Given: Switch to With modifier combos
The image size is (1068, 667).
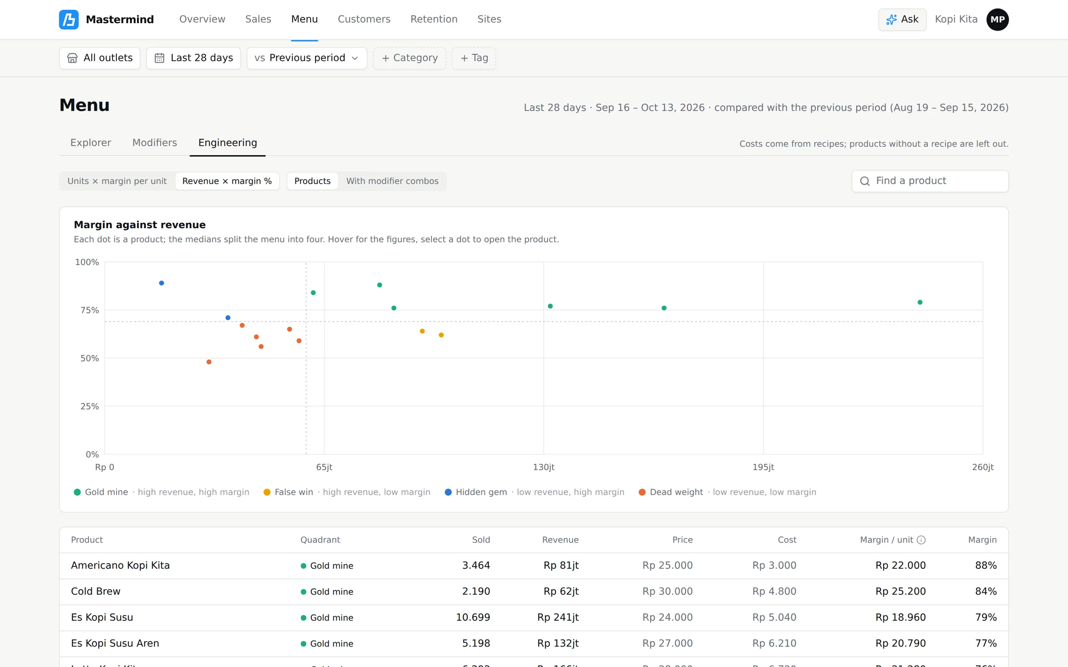Looking at the screenshot, I should tap(392, 181).
